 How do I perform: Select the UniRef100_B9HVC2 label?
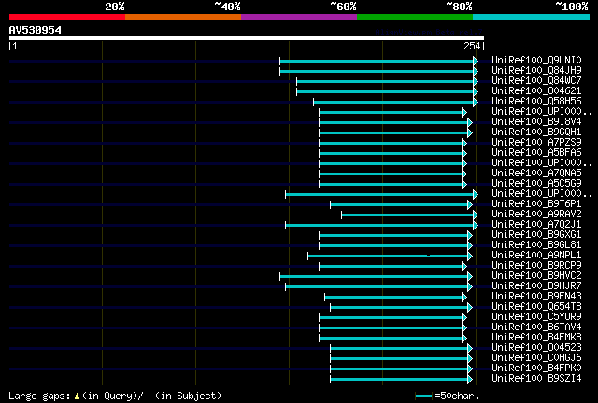(x=536, y=276)
